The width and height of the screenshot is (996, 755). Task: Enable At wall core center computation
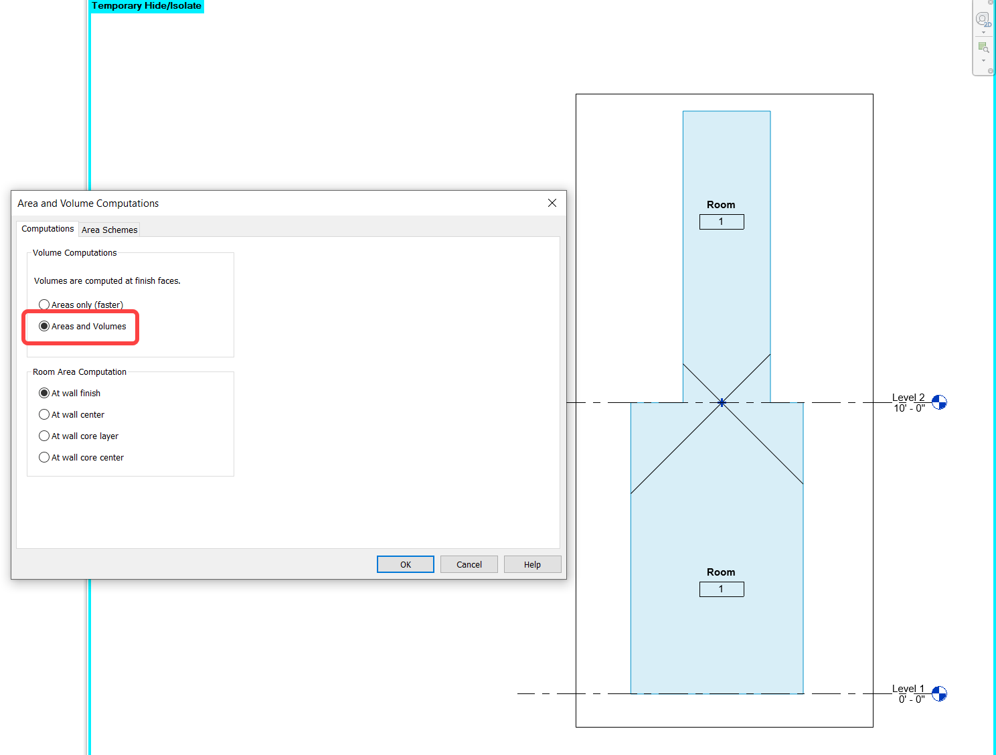click(44, 457)
